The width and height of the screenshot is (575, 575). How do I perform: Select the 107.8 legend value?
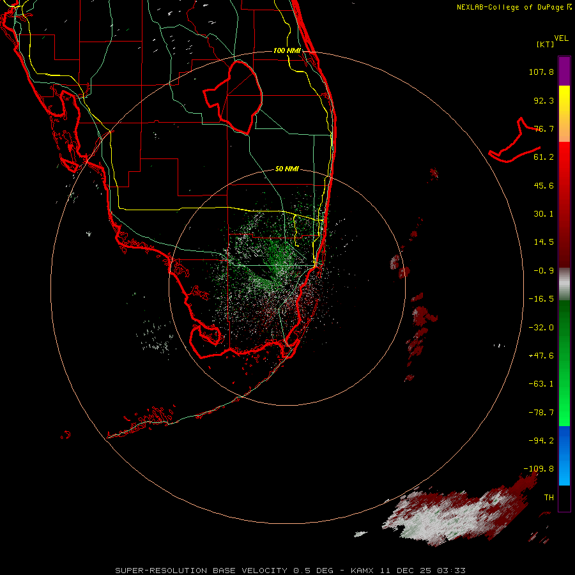click(x=541, y=72)
